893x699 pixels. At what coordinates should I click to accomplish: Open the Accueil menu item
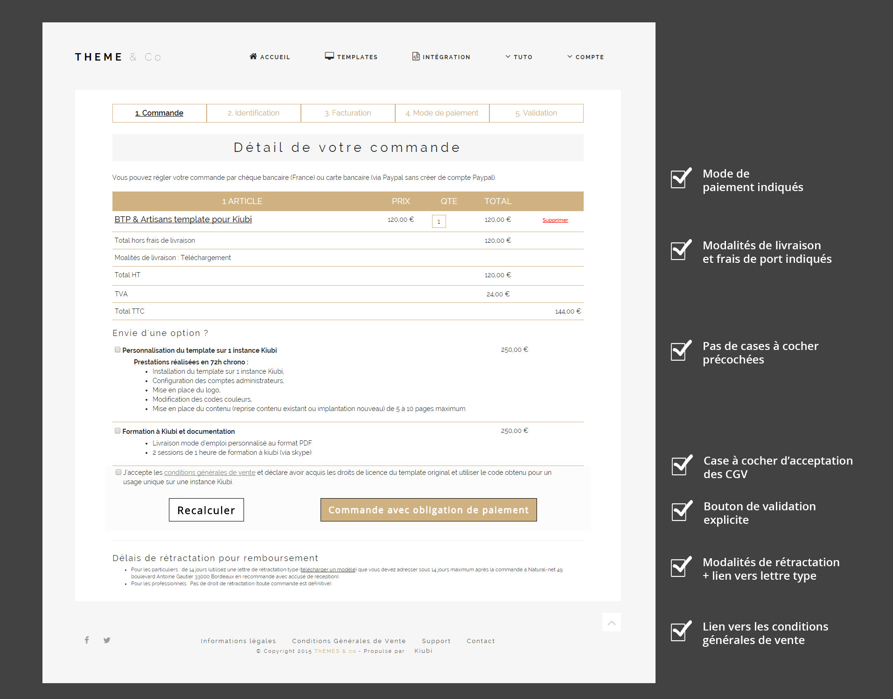click(x=270, y=57)
